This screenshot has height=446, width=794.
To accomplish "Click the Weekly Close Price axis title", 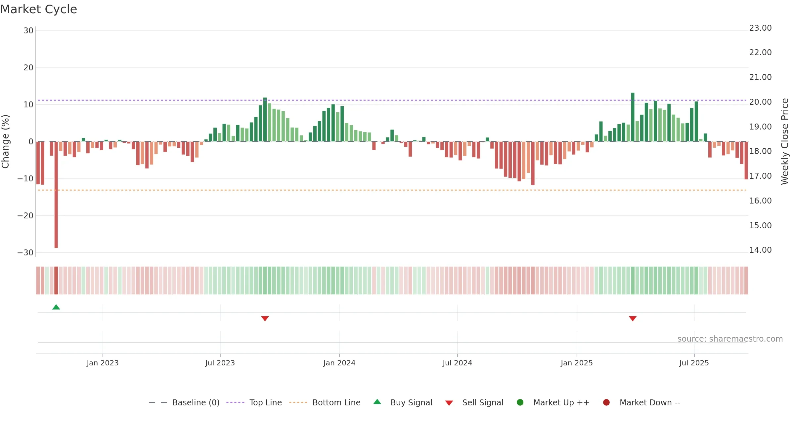I will click(x=785, y=141).
